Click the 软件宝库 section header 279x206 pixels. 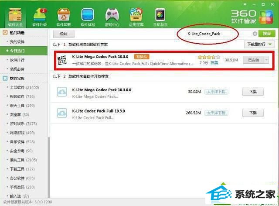point(17,78)
